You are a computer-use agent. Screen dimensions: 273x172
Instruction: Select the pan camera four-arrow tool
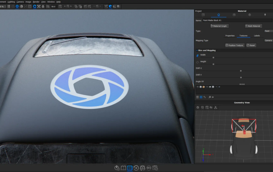[39, 7]
